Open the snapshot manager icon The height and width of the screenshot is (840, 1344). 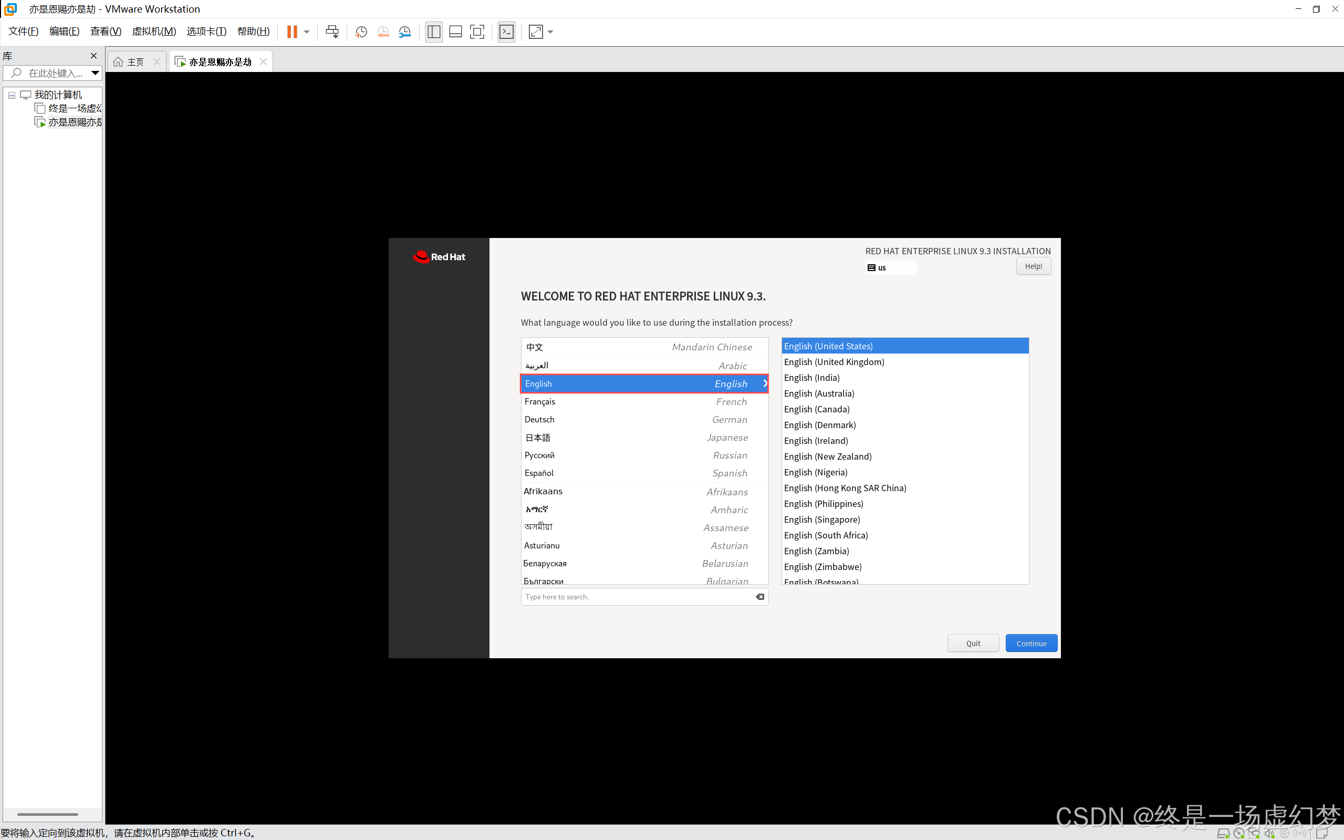pos(405,32)
